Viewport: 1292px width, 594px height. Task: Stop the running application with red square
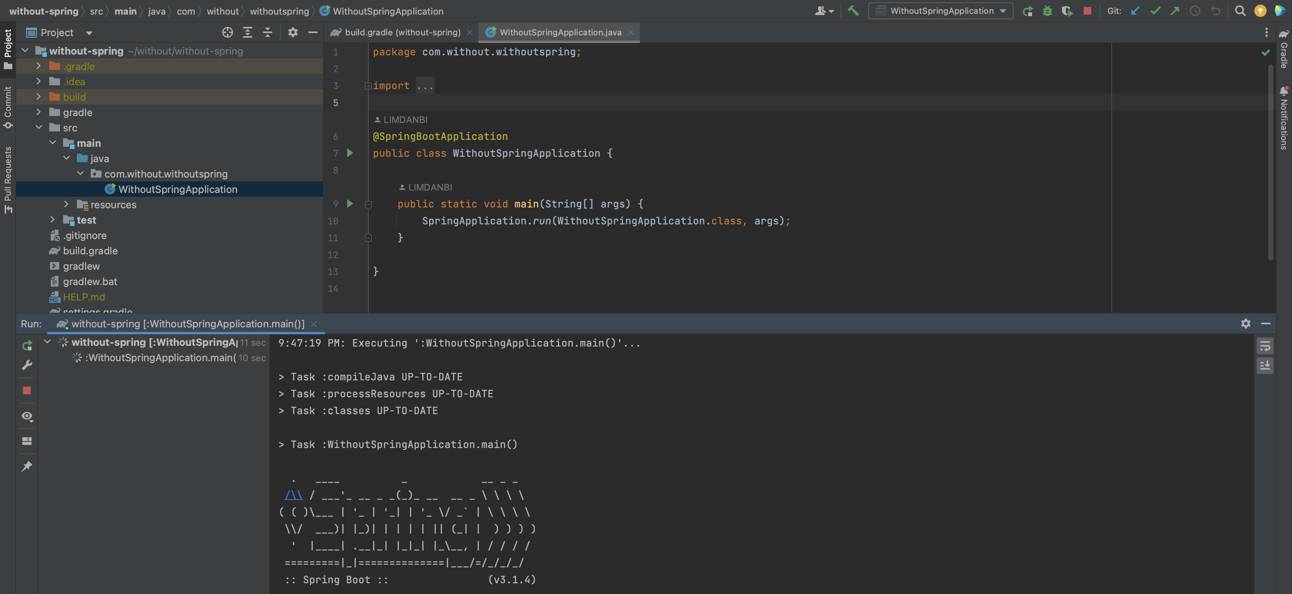click(1087, 10)
